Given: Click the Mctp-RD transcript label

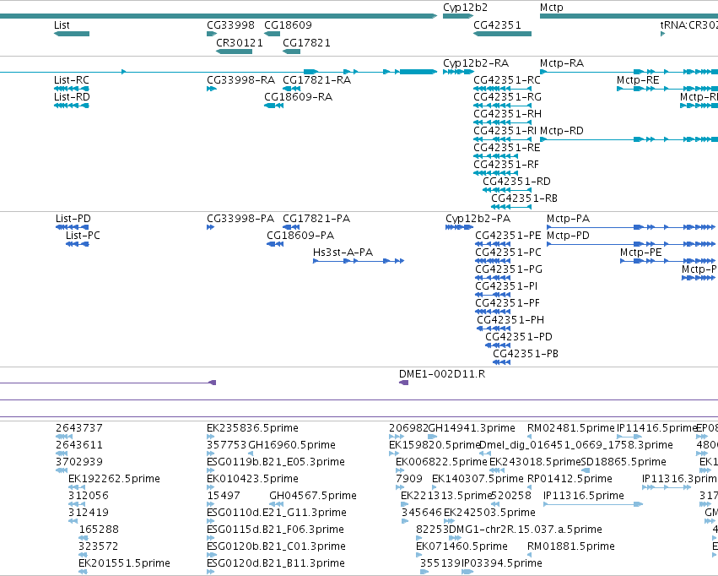Looking at the screenshot, I should click(x=562, y=131).
